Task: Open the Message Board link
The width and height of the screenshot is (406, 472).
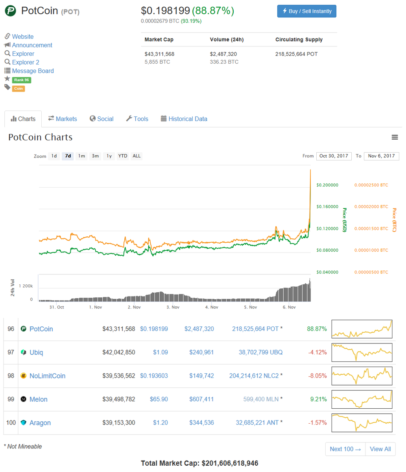Action: click(x=33, y=71)
